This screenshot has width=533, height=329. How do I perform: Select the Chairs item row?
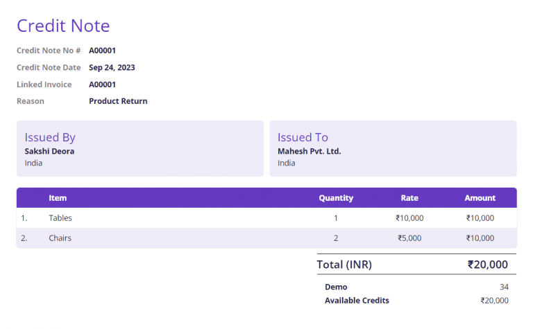pos(60,238)
